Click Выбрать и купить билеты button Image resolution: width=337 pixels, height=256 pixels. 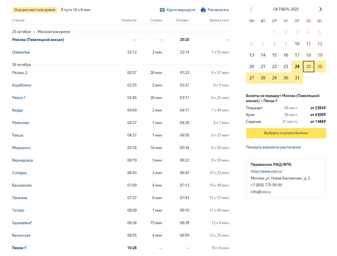[286, 133]
